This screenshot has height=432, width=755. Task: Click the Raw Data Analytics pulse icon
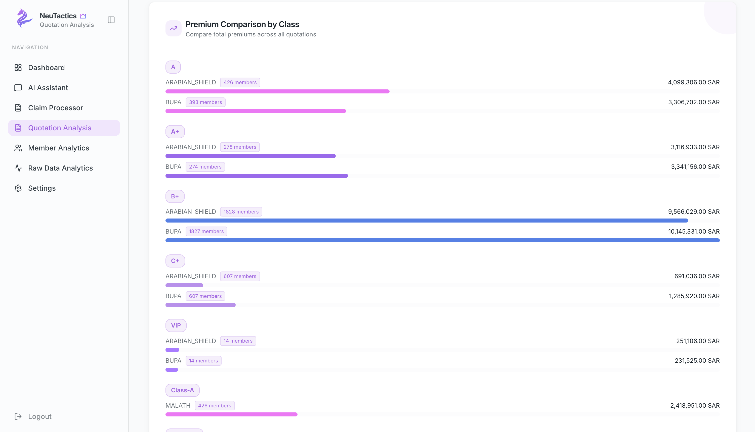(x=18, y=168)
